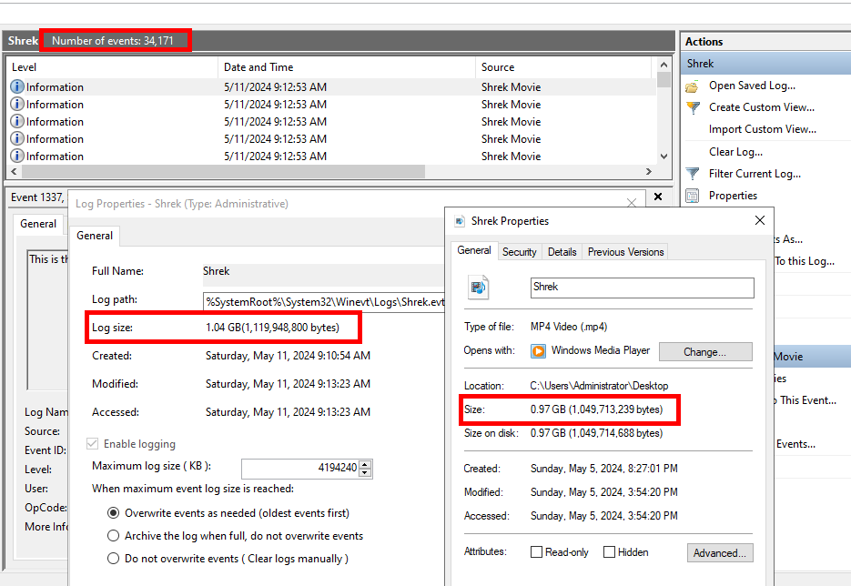851x586 pixels.
Task: Open the Previous Versions tab
Action: tap(625, 252)
